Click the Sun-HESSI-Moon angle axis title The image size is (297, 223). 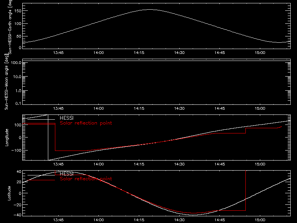6,82
